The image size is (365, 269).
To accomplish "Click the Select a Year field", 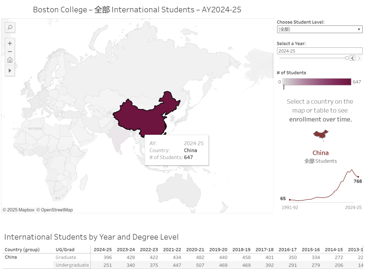I will pos(319,51).
